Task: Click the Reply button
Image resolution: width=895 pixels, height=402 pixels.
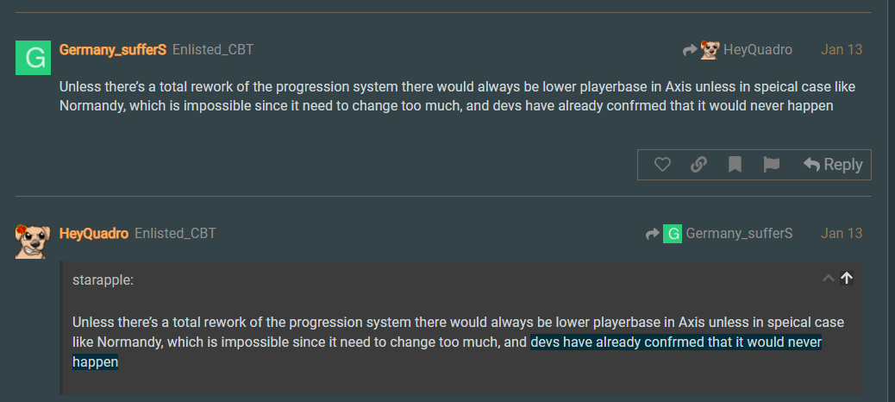Action: [833, 165]
